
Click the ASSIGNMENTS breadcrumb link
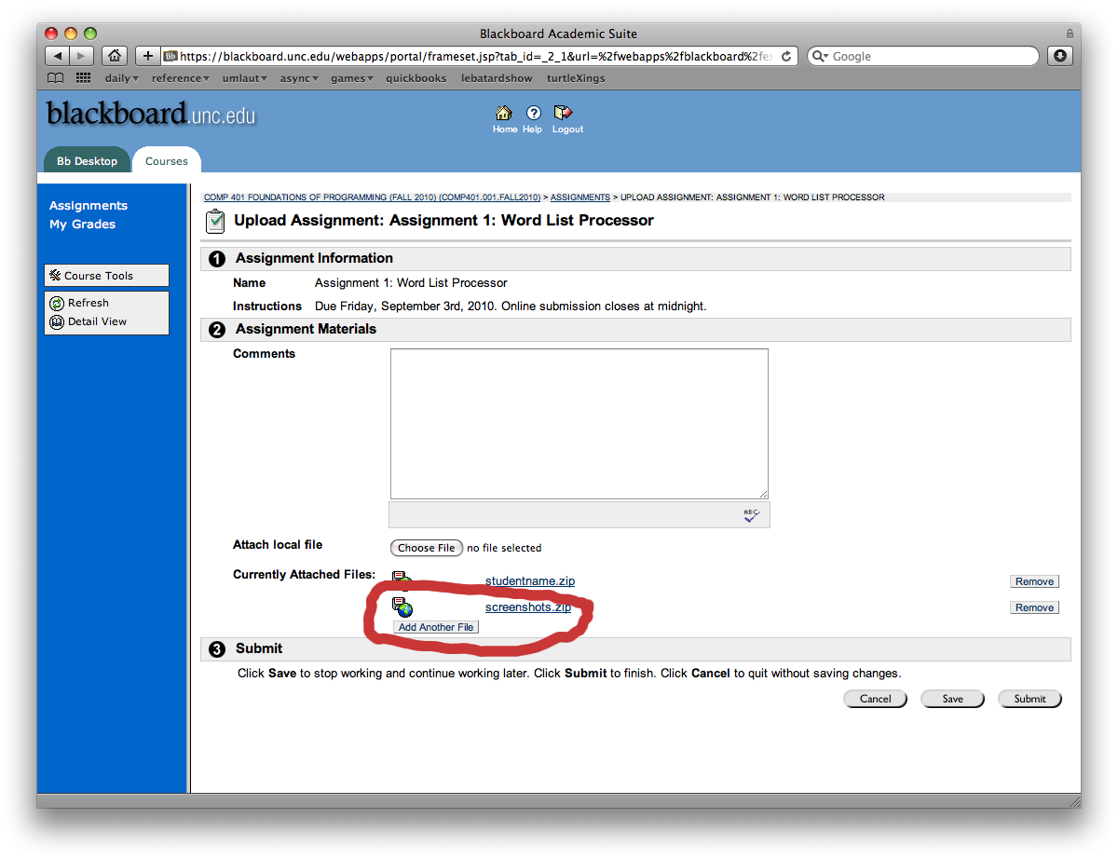(580, 198)
